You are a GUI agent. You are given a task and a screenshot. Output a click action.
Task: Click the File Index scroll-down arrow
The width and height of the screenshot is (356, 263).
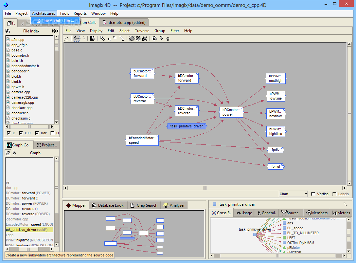pyautogui.click(x=57, y=122)
